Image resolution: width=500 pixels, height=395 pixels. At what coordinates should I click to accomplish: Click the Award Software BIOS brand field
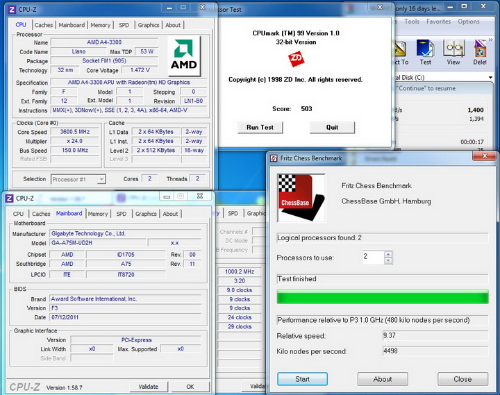[x=126, y=299]
